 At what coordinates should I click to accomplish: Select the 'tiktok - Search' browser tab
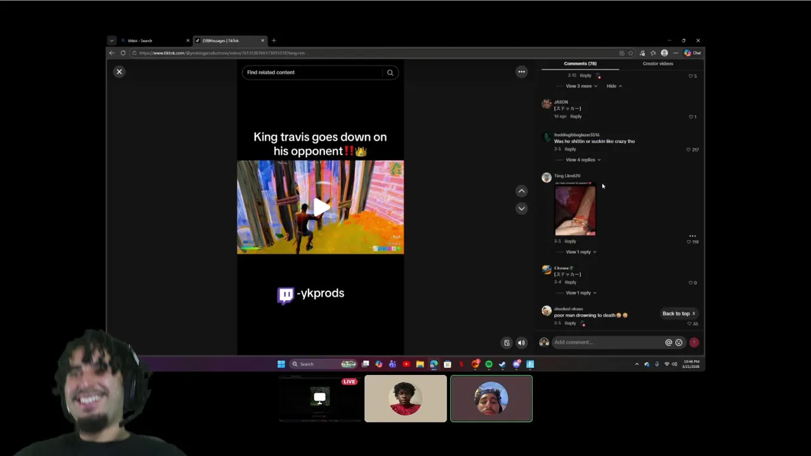(154, 41)
